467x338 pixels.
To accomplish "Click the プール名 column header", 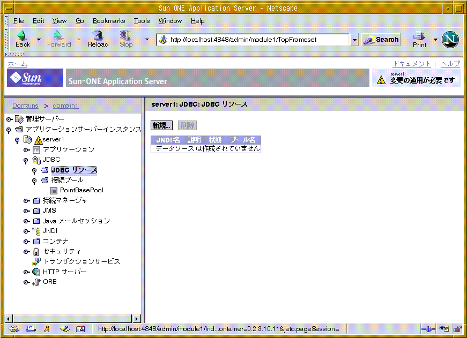I will point(242,140).
